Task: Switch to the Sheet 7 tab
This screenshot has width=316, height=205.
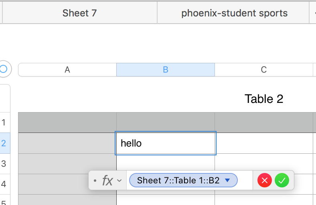Action: tap(79, 13)
